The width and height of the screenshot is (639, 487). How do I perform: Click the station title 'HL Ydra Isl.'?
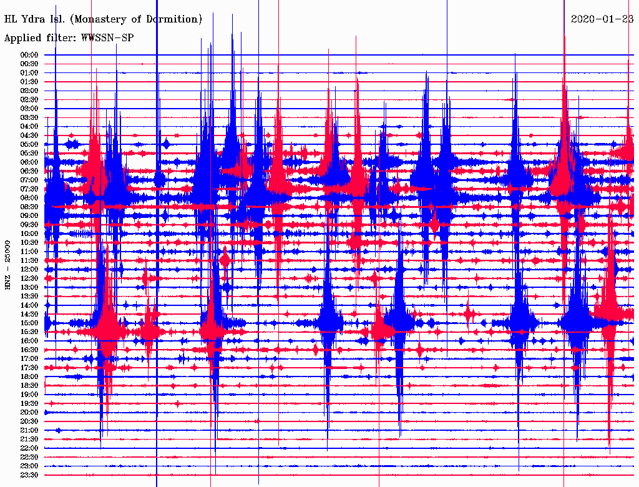pos(36,19)
